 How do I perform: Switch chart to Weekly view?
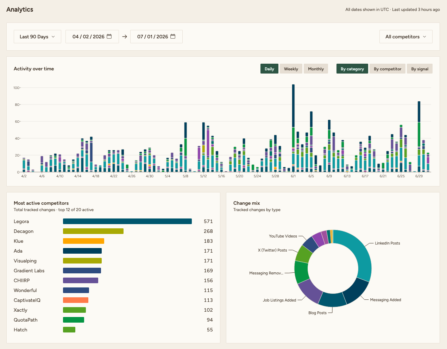(291, 69)
